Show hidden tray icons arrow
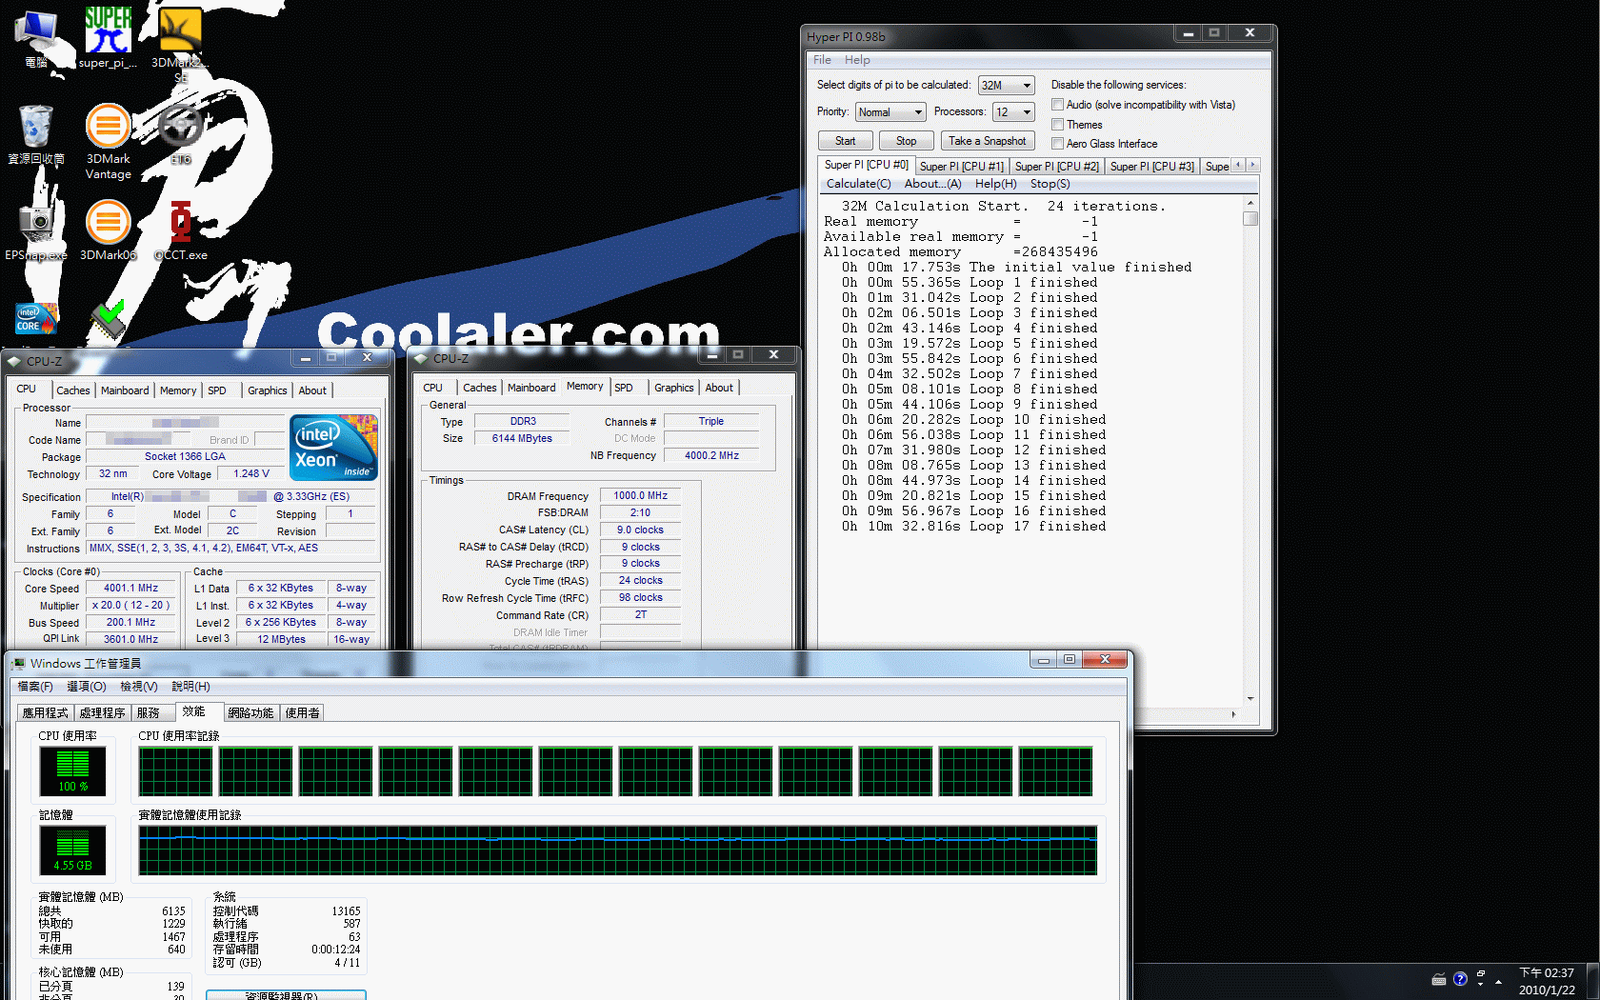The image size is (1600, 1000). [1498, 981]
